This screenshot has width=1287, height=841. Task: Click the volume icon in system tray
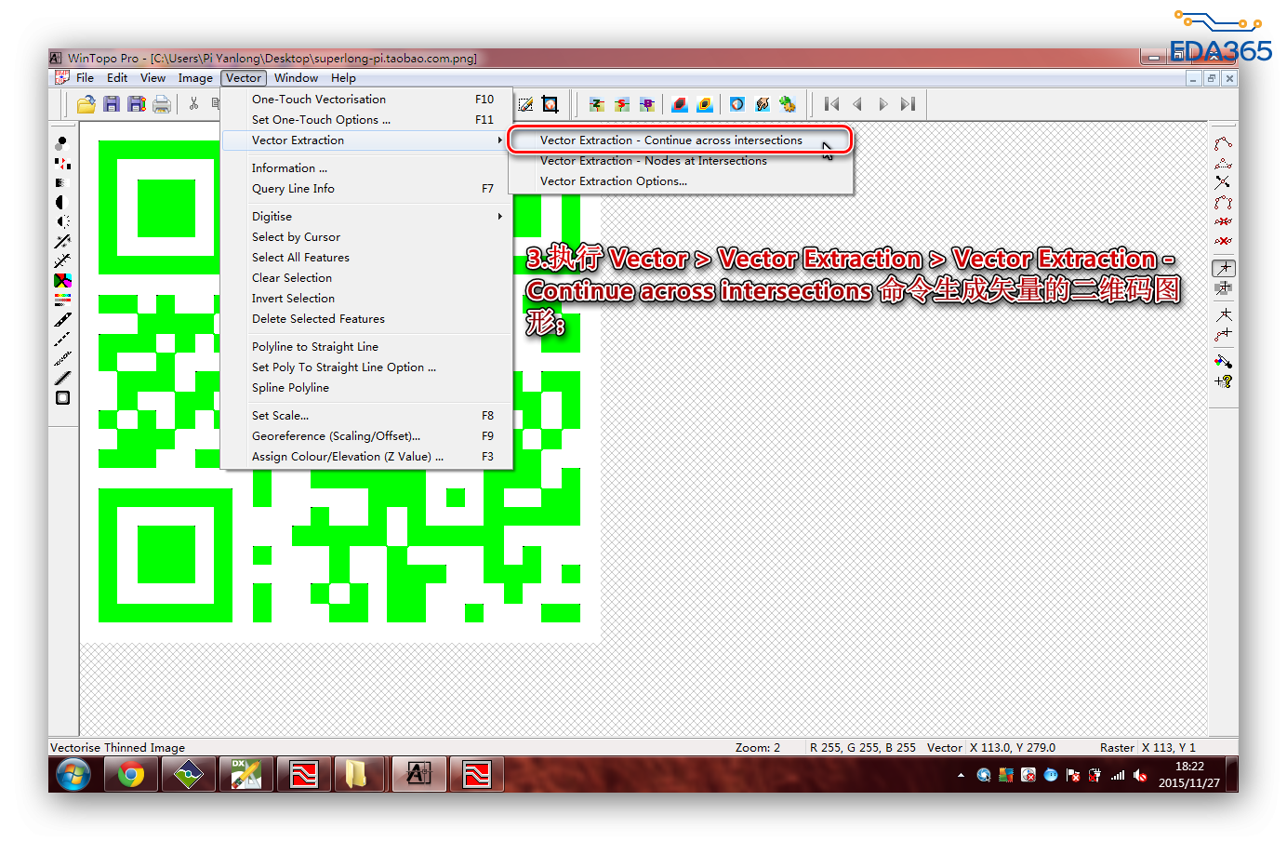click(1140, 775)
